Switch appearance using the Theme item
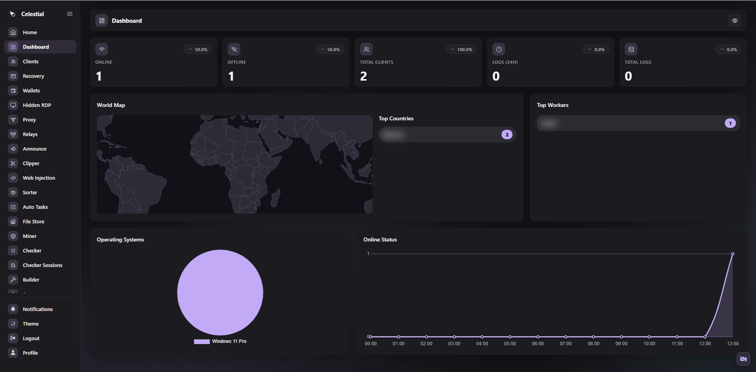Image resolution: width=756 pixels, height=372 pixels. (x=40, y=324)
